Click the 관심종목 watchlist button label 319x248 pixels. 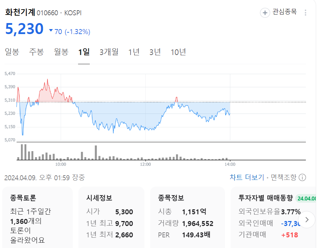(x=284, y=12)
